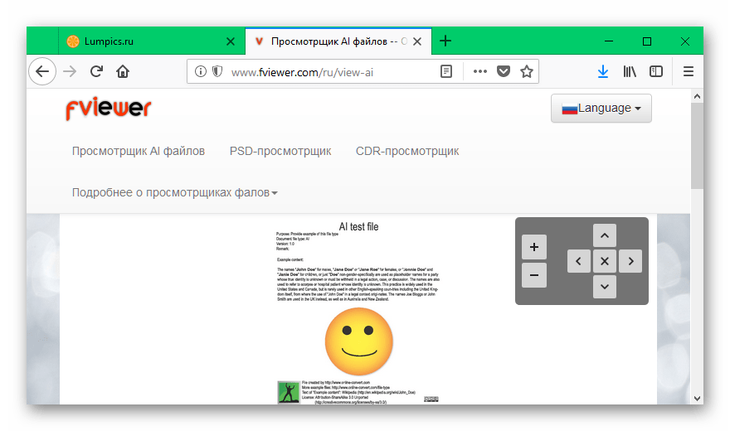Pan the image down
Viewport: 730px width, 431px height.
pos(605,287)
